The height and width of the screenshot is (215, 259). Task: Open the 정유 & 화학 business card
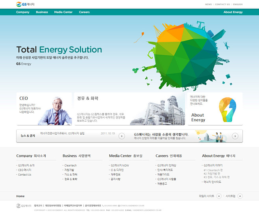129,109
